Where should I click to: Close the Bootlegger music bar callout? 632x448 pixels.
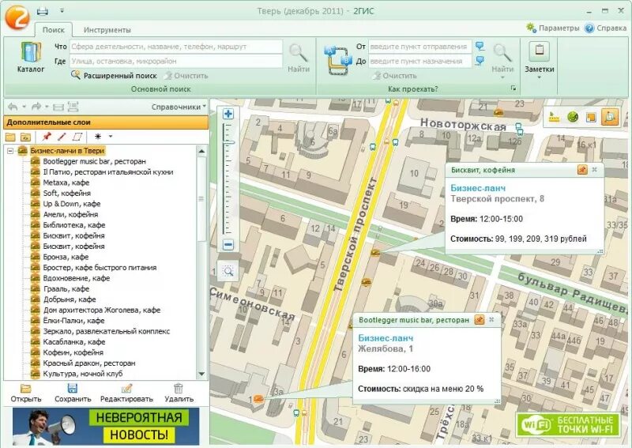(x=491, y=320)
